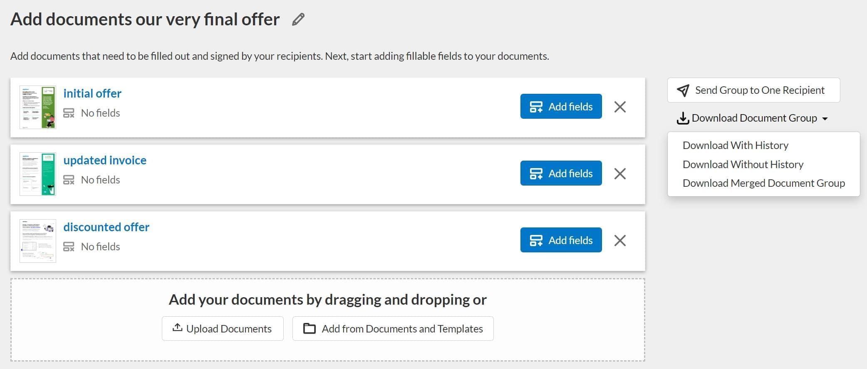Select Download With History

(735, 145)
